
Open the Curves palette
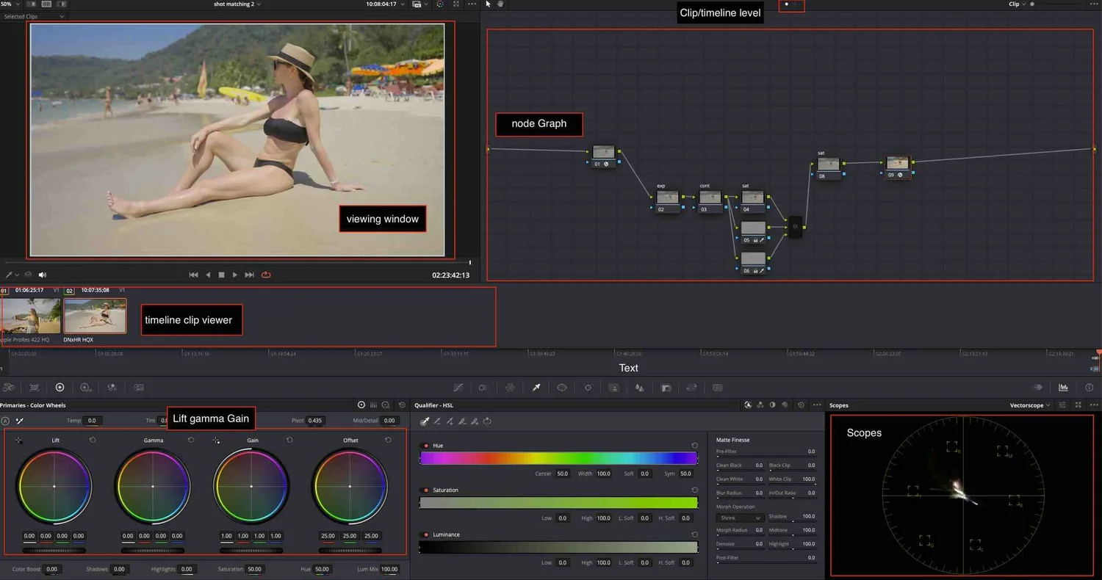(458, 387)
